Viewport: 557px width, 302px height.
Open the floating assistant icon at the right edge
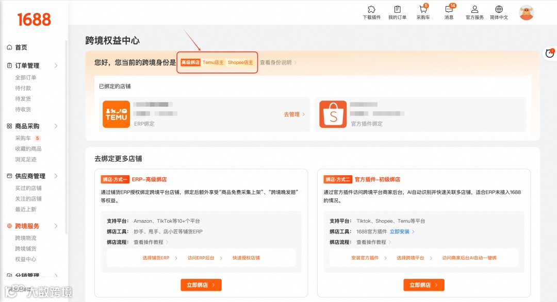point(550,53)
